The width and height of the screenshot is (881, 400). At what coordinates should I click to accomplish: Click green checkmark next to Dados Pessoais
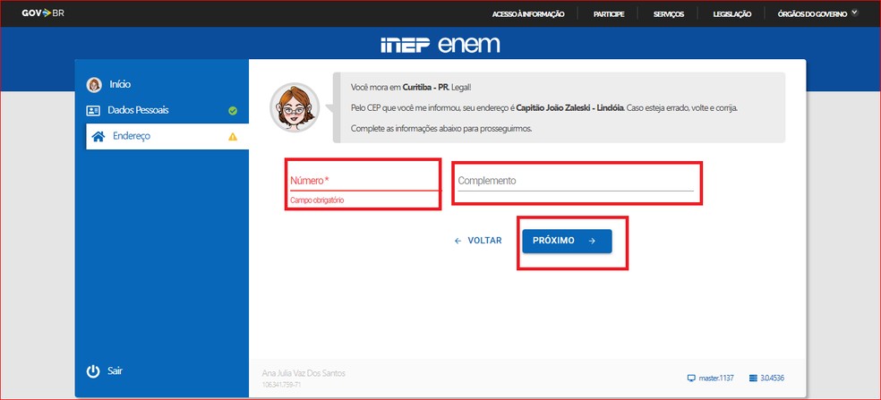[x=233, y=111]
